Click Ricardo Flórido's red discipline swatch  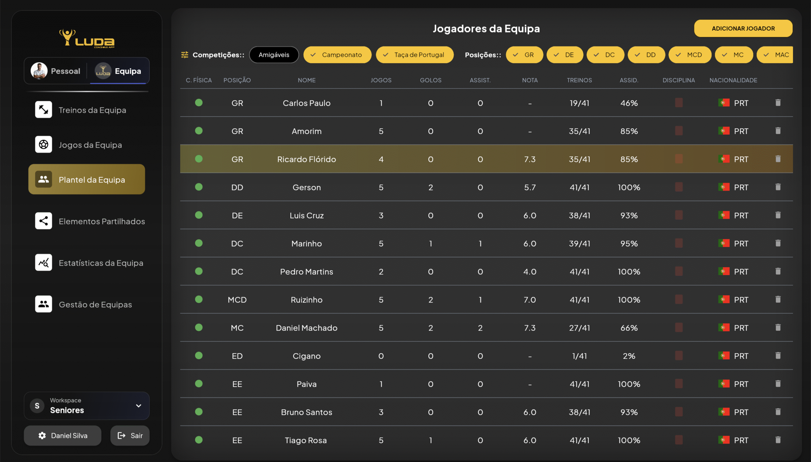(x=679, y=159)
